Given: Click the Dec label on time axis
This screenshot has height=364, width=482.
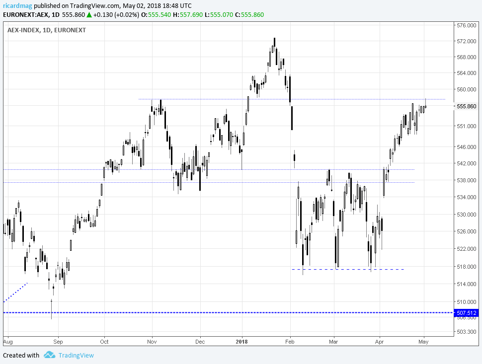Looking at the screenshot, I should point(200,342).
